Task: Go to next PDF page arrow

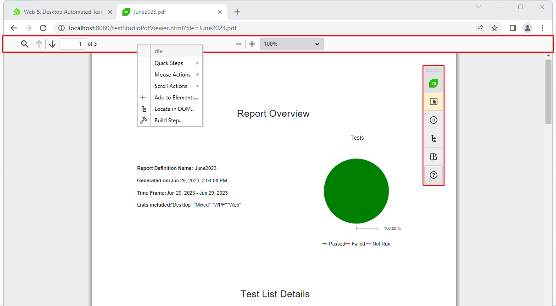Action: pyautogui.click(x=52, y=44)
